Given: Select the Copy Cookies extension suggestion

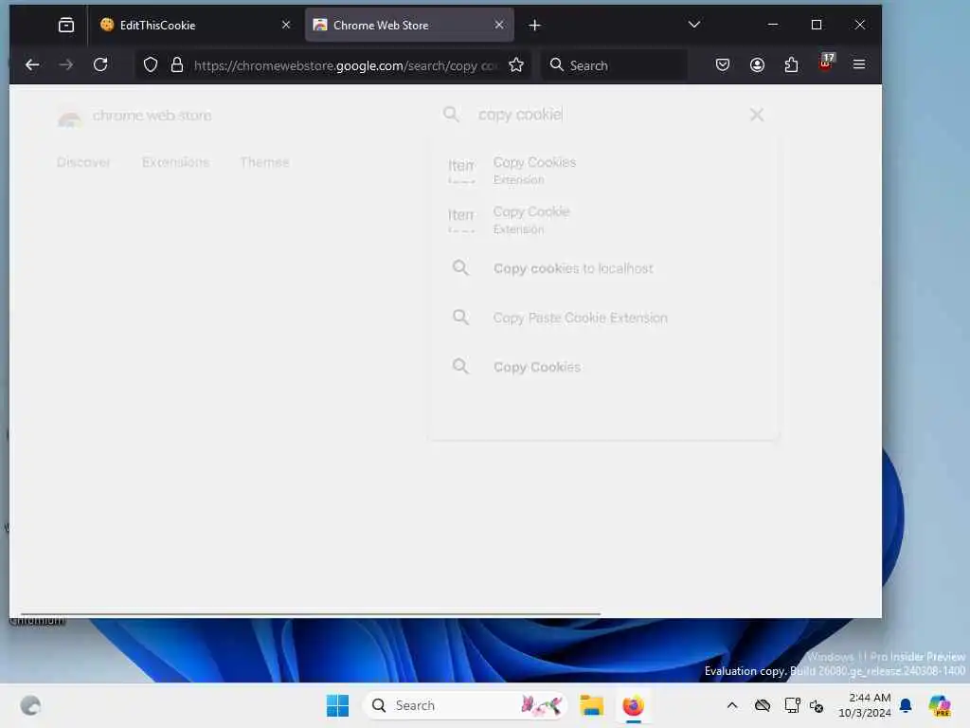Looking at the screenshot, I should pos(603,171).
